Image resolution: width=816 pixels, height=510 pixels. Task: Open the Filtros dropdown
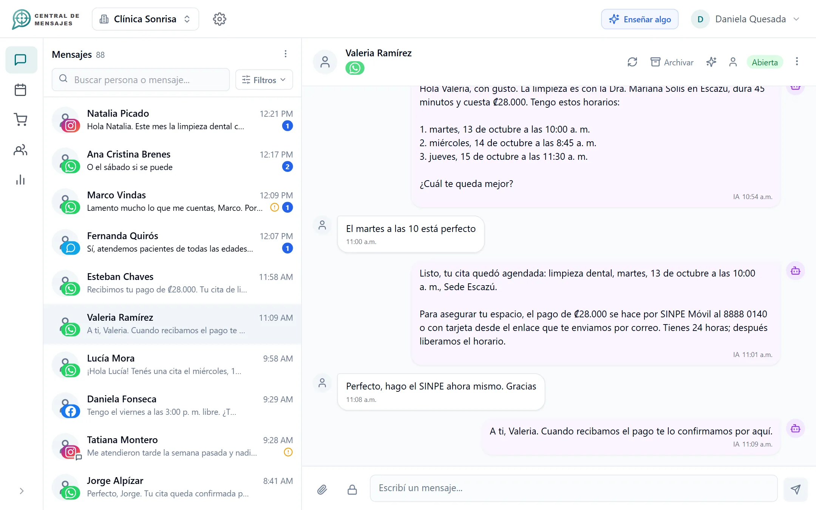264,80
